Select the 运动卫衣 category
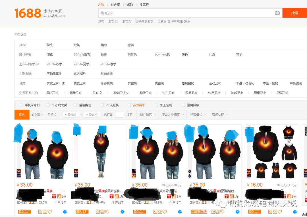The image size is (307, 217). pos(215,83)
